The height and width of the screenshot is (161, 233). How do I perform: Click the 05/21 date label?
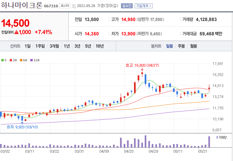point(203,151)
